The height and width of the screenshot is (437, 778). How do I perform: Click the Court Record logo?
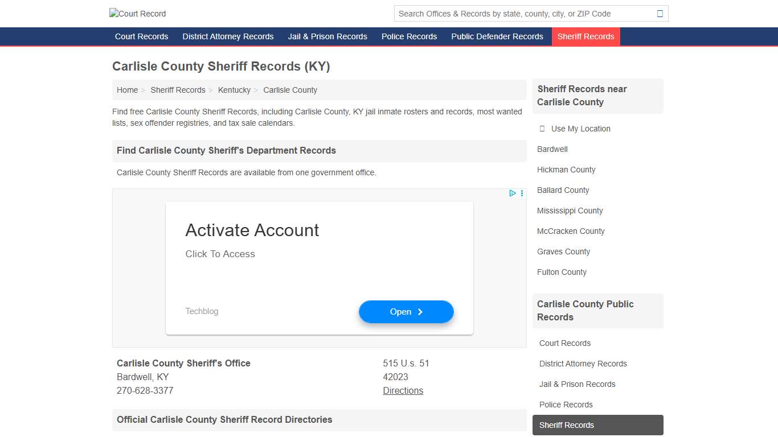coord(137,13)
